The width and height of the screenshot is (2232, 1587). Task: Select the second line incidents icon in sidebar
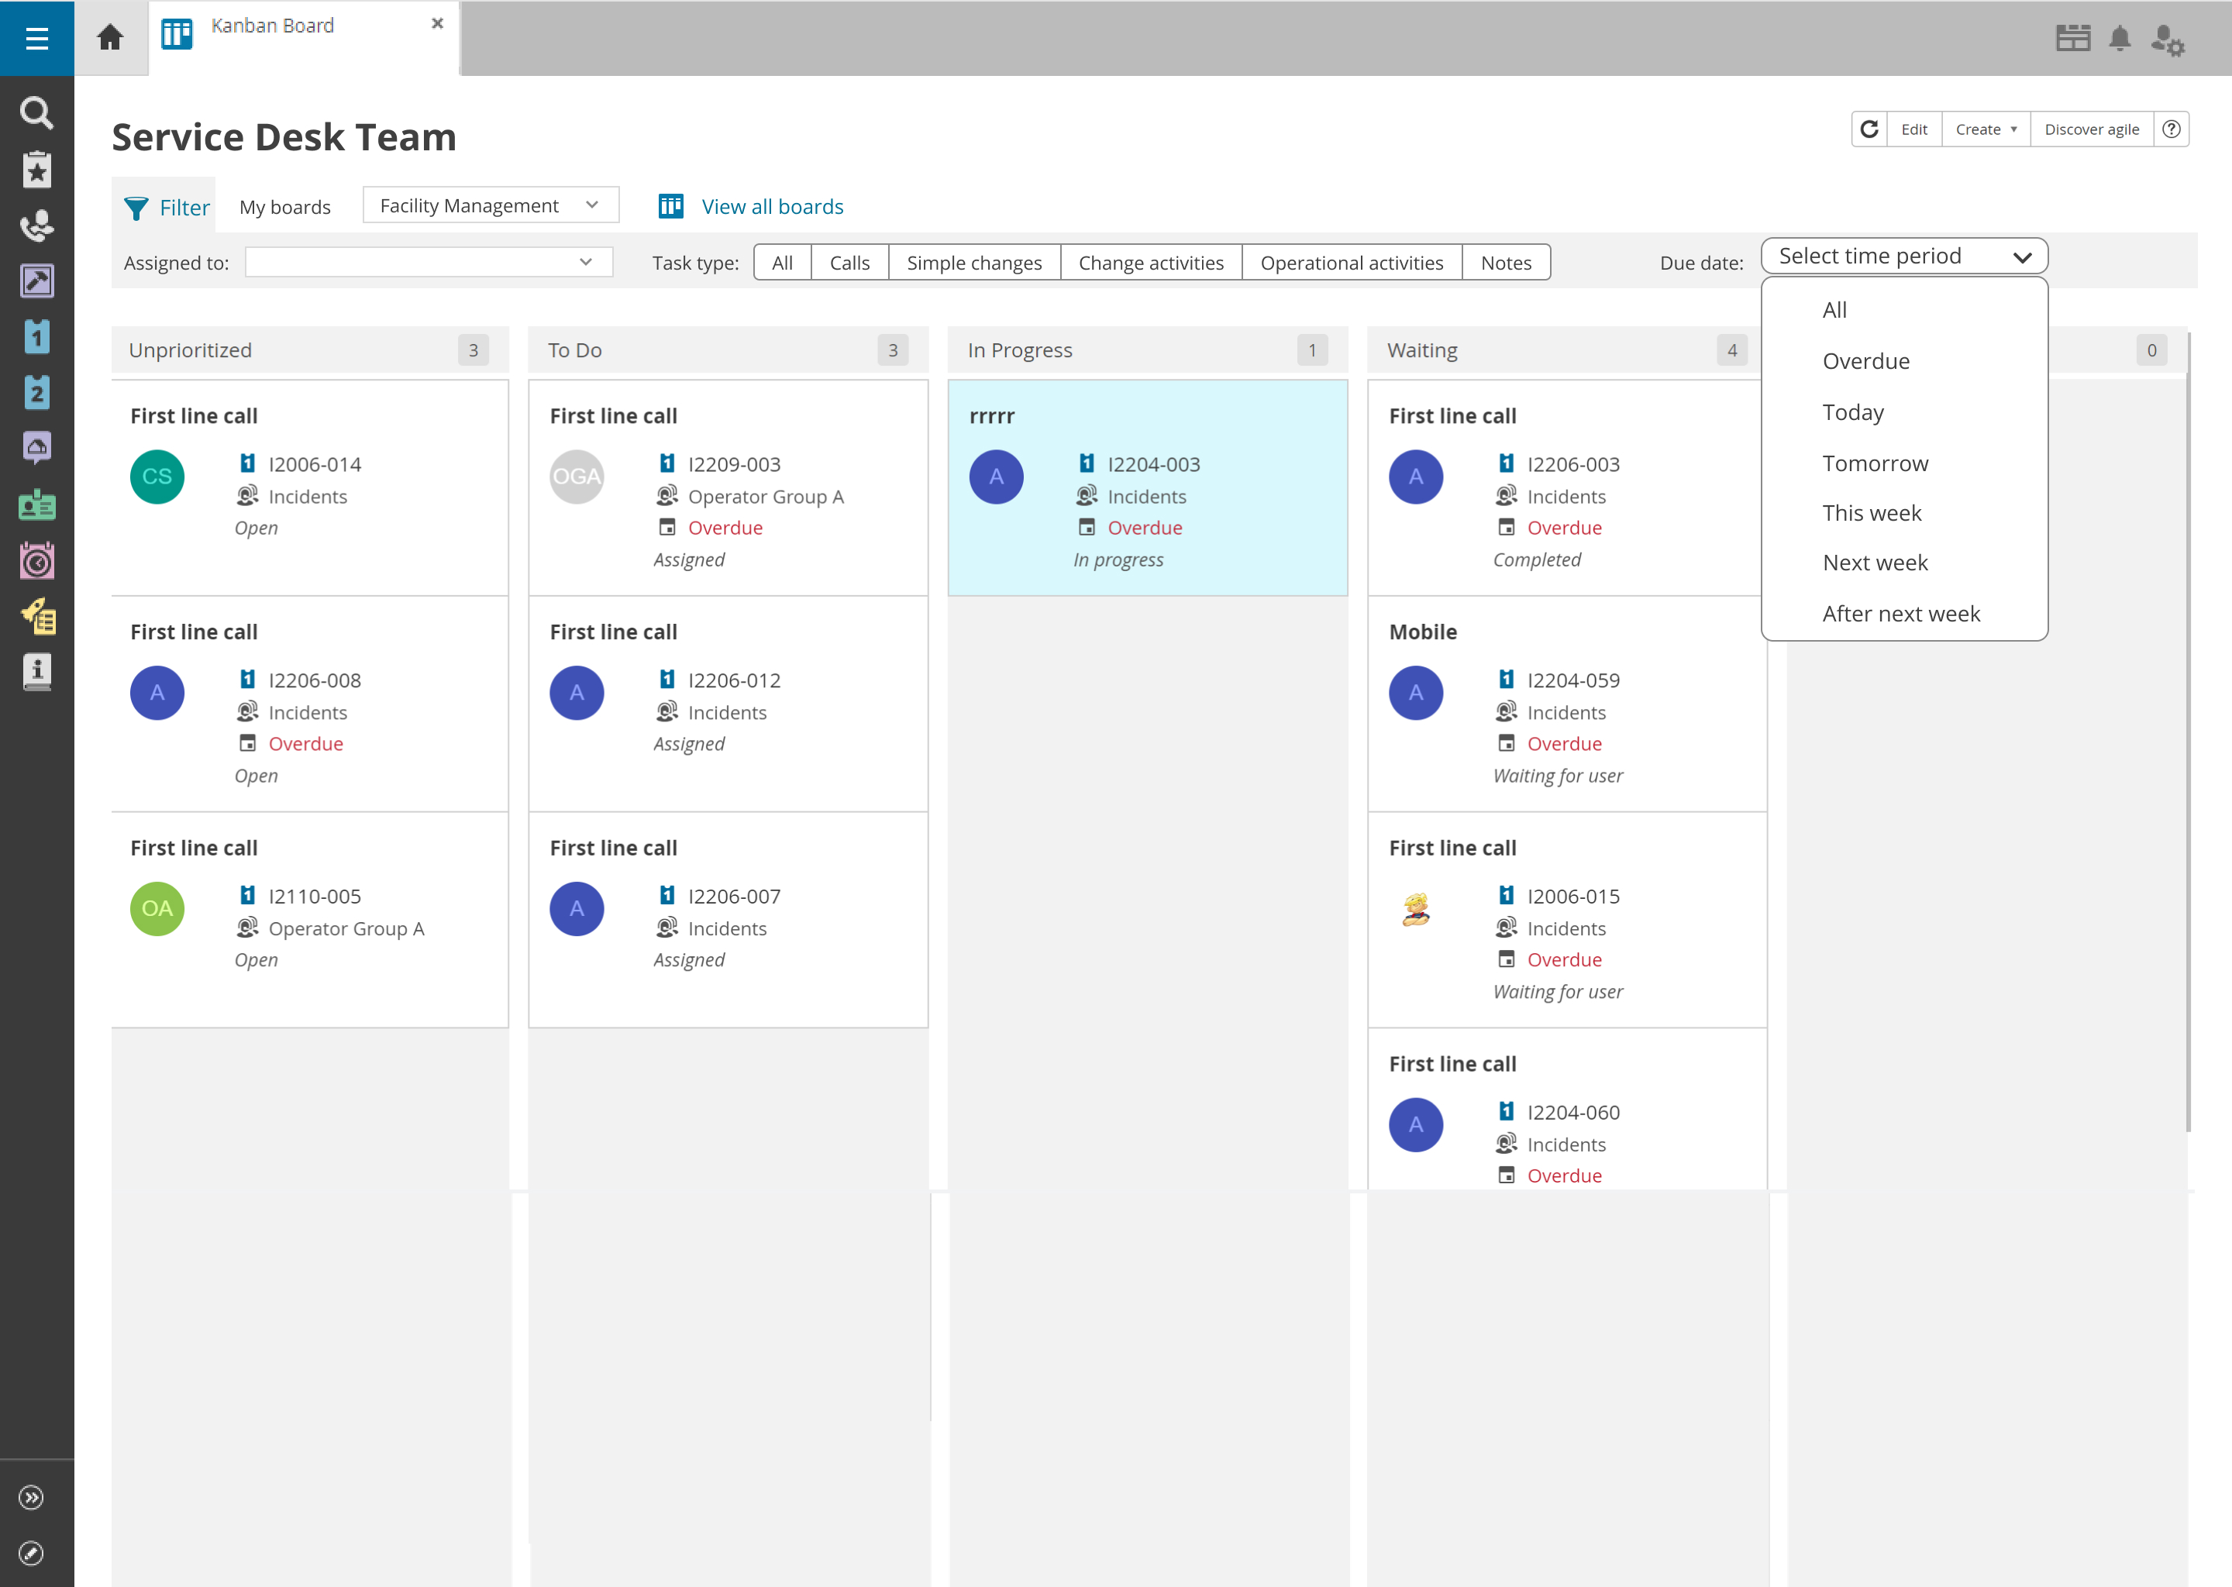(36, 391)
